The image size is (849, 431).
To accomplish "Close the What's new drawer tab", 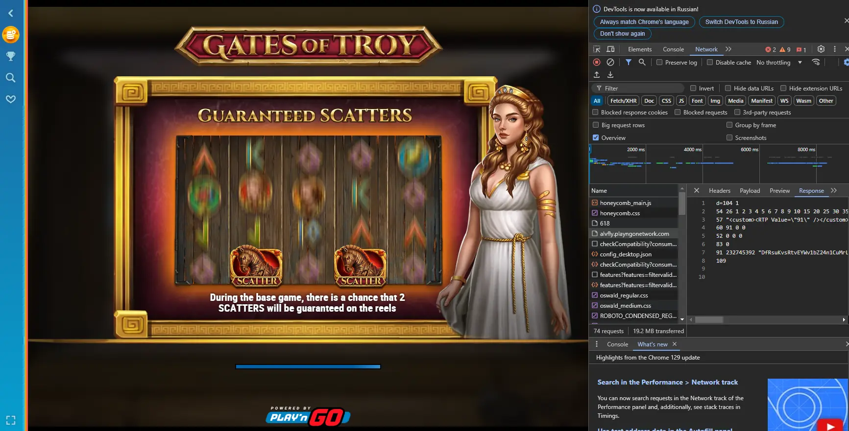I will (675, 344).
